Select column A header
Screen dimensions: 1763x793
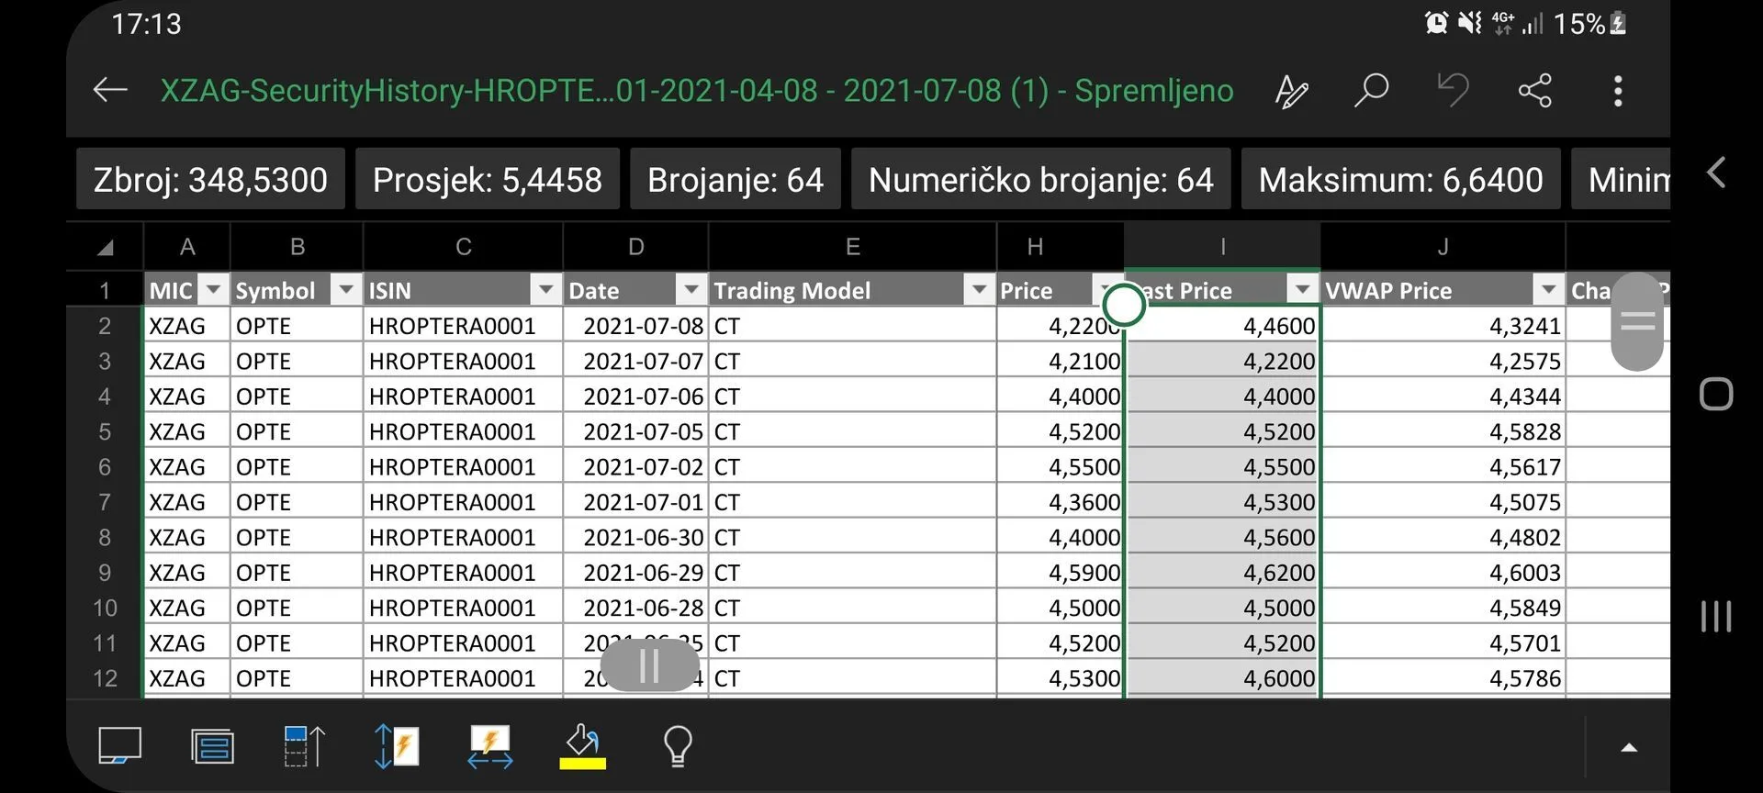tap(187, 247)
